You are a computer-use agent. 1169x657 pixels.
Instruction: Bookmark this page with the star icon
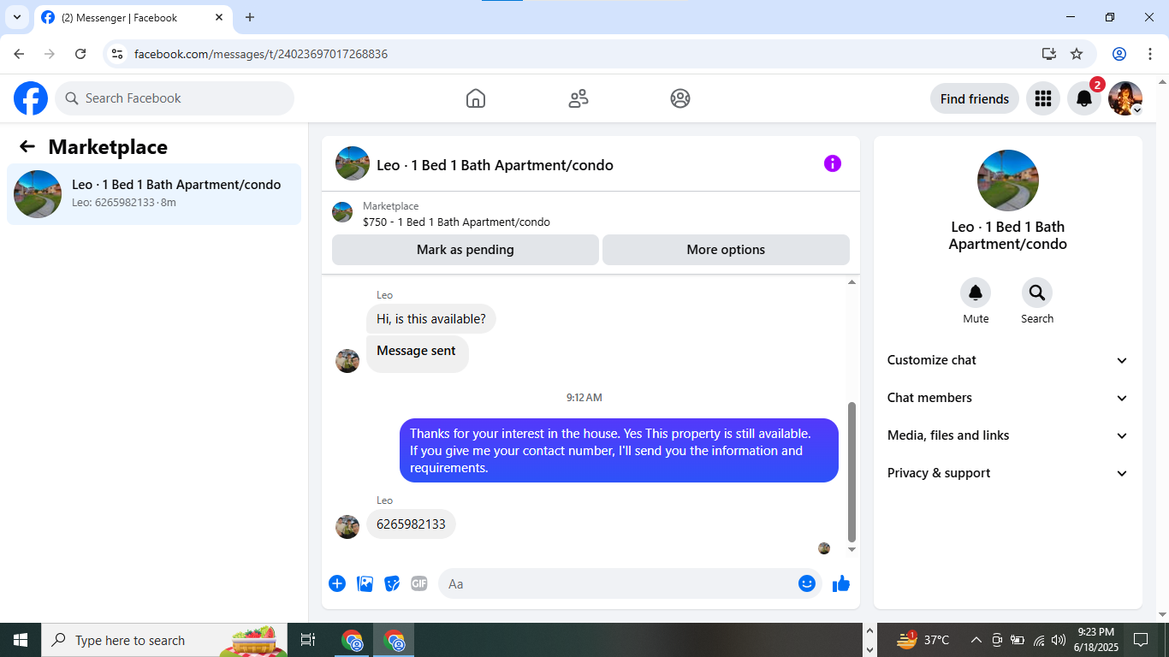tap(1077, 54)
